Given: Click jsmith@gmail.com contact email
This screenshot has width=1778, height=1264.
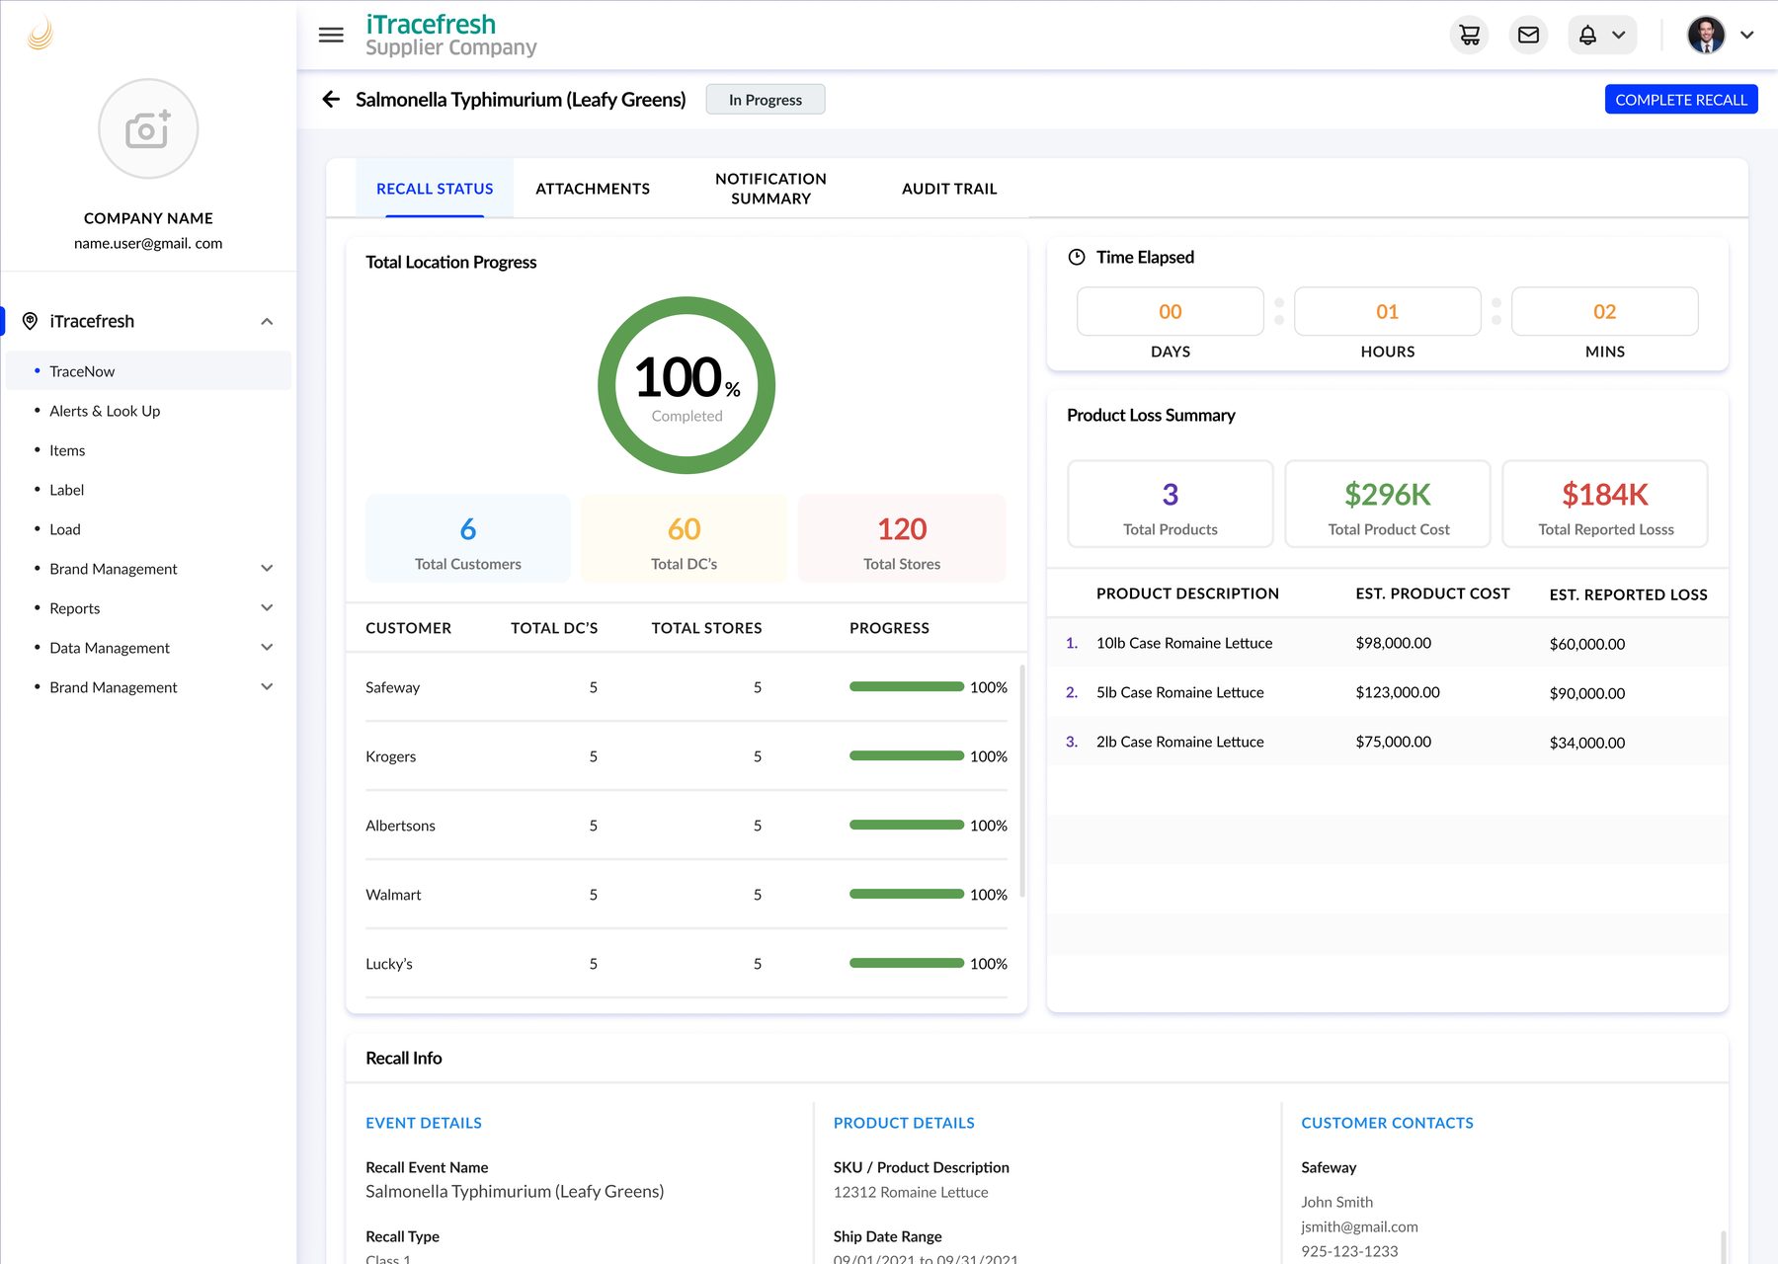Looking at the screenshot, I should point(1359,1226).
